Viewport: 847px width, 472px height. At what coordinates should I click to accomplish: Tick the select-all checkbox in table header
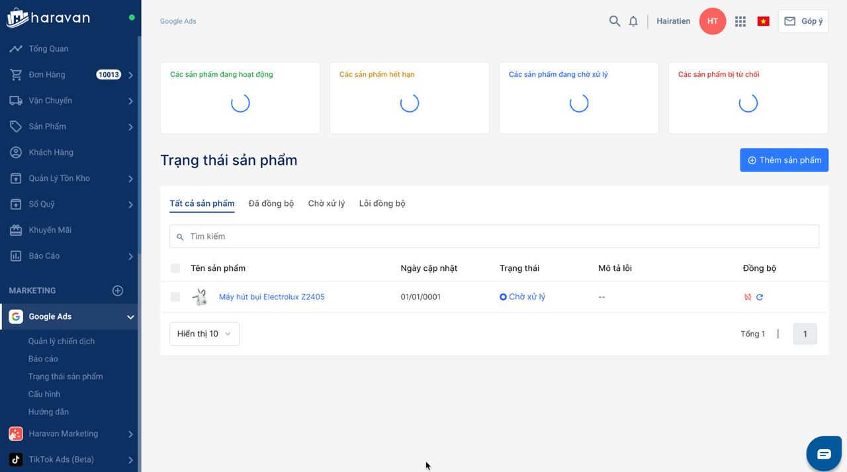[x=175, y=268]
